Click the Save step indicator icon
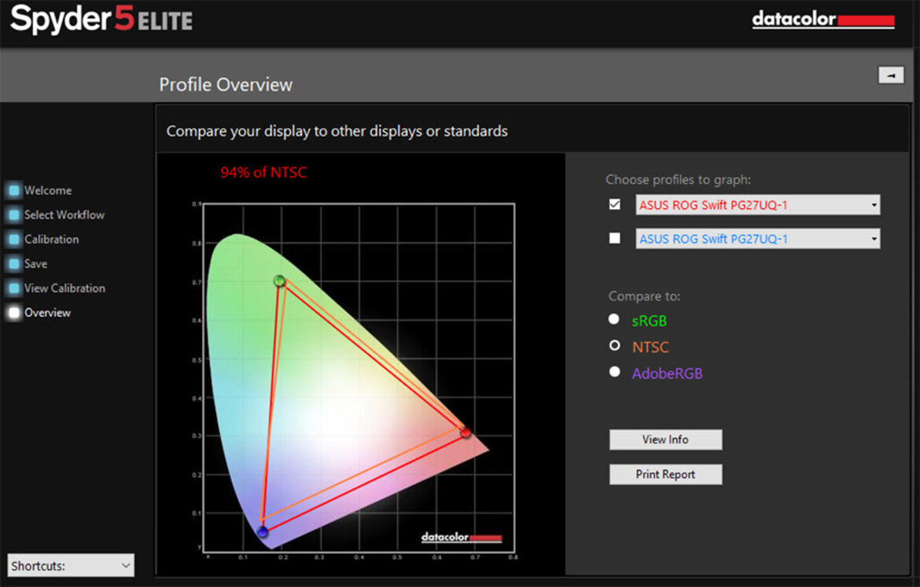Viewport: 920px width, 587px height. 13,264
